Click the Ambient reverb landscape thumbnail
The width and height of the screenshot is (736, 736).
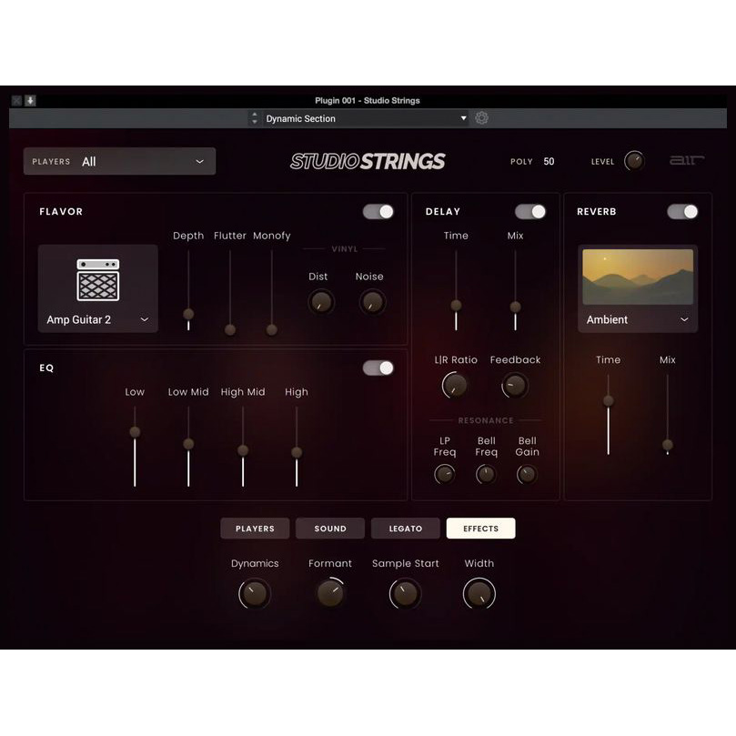tap(638, 277)
